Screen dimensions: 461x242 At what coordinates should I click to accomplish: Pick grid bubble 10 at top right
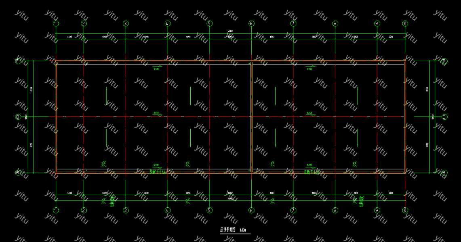(405, 23)
